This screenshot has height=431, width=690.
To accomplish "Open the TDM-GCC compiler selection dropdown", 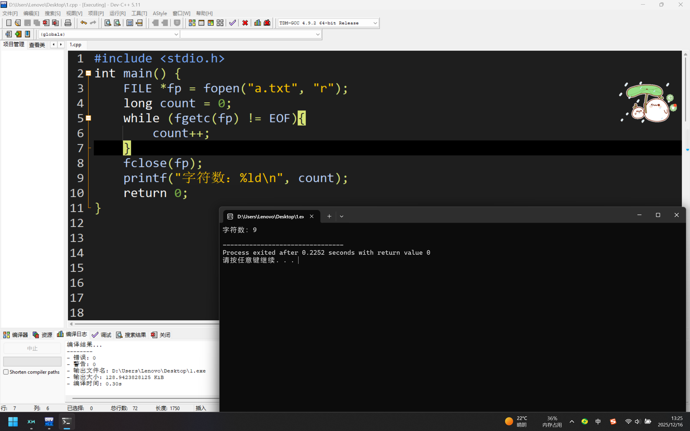I will point(375,23).
